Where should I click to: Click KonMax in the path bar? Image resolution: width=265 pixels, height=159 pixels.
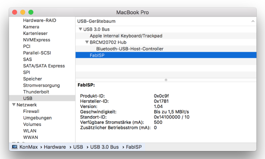29,147
